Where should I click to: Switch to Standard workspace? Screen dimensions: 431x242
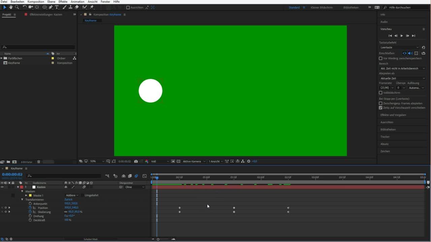(x=294, y=7)
